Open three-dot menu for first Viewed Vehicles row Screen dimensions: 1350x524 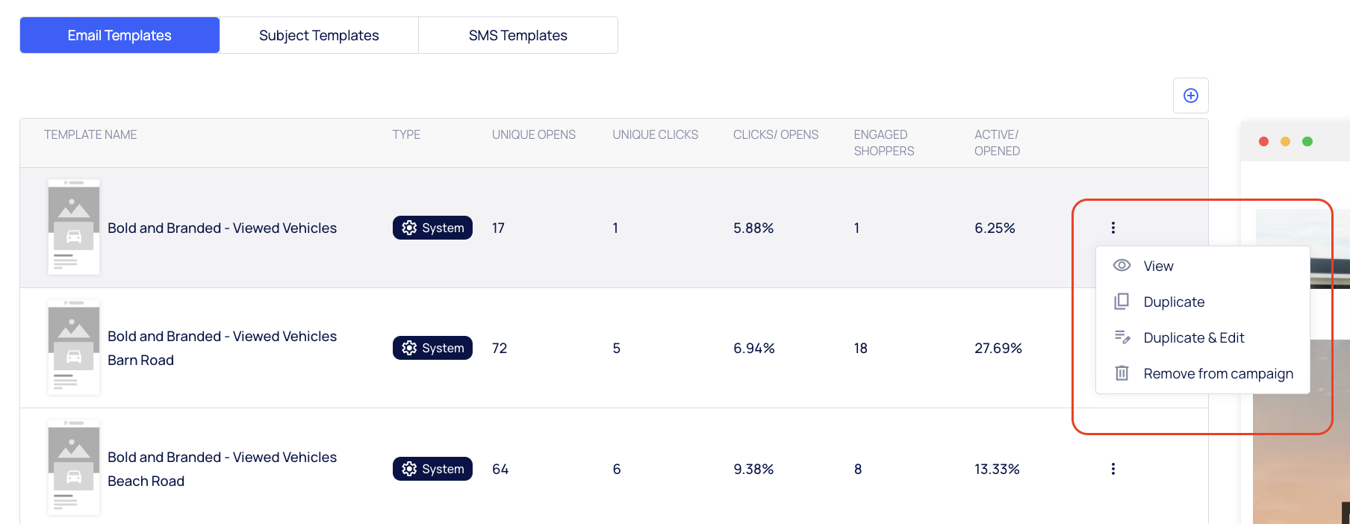pos(1113,228)
